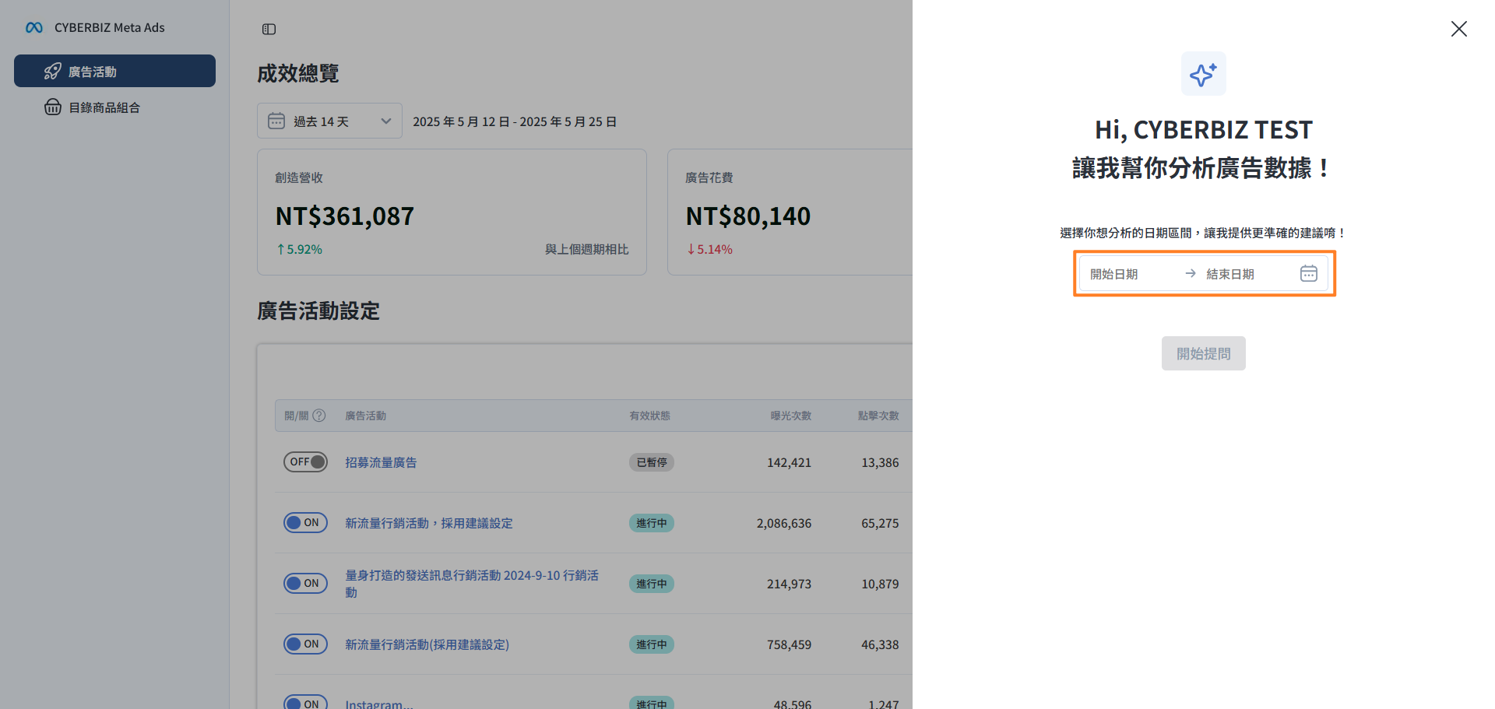Click the NT$361,087 revenue value
The height and width of the screenshot is (709, 1495).
[345, 216]
